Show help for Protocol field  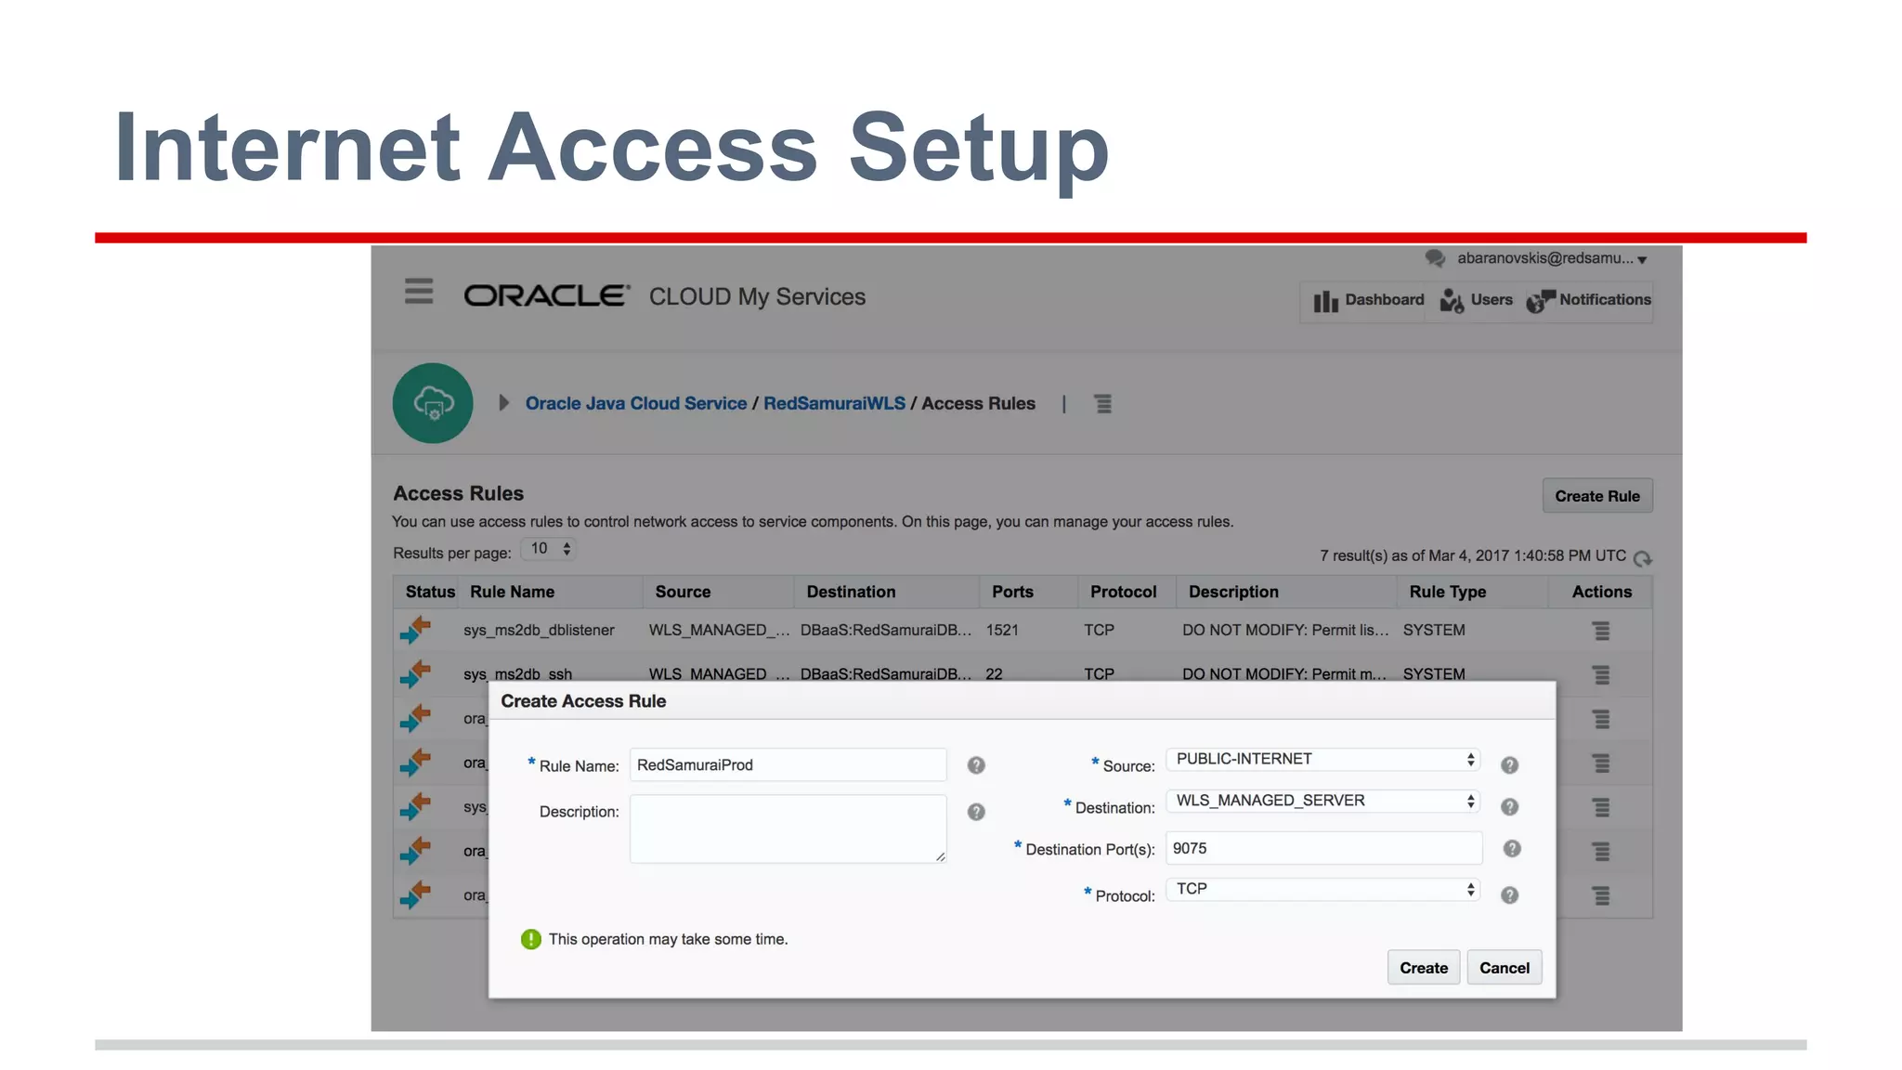click(x=1510, y=895)
